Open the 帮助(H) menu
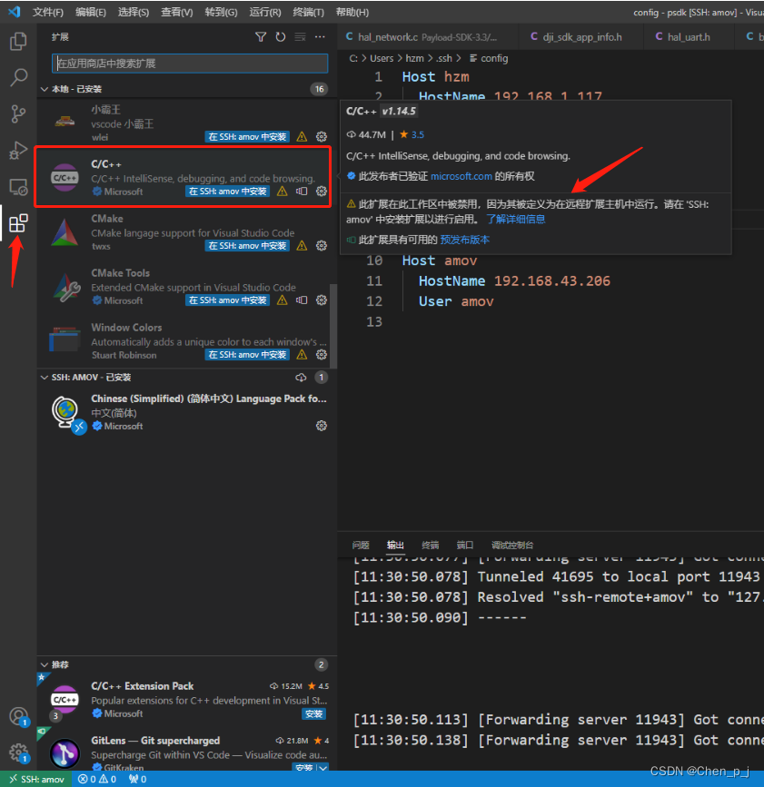Image resolution: width=764 pixels, height=787 pixels. 352,12
